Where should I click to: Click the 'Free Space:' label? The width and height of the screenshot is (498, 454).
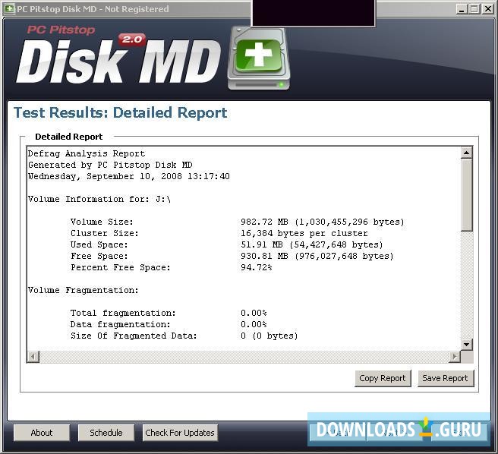click(x=99, y=256)
